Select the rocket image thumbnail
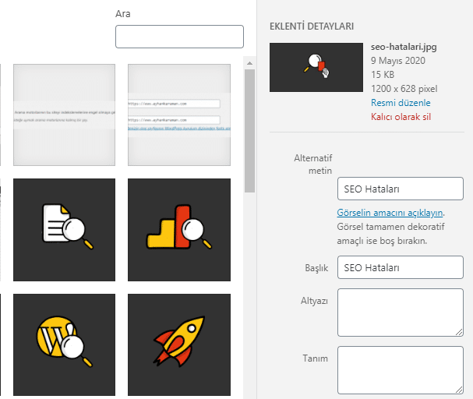Viewport: 473px width, 399px height. [x=179, y=344]
